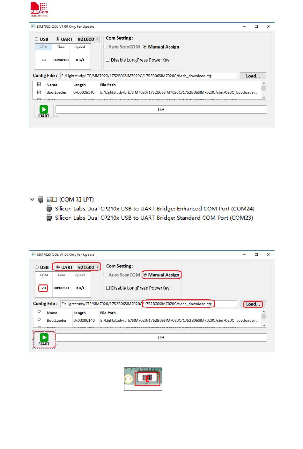
Task: Click the Ports (COM and LPT) category icon
Action: pyautogui.click(x=41, y=200)
